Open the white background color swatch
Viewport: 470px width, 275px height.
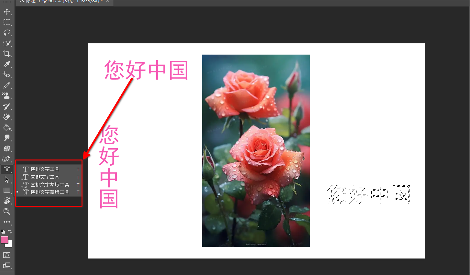10,245
